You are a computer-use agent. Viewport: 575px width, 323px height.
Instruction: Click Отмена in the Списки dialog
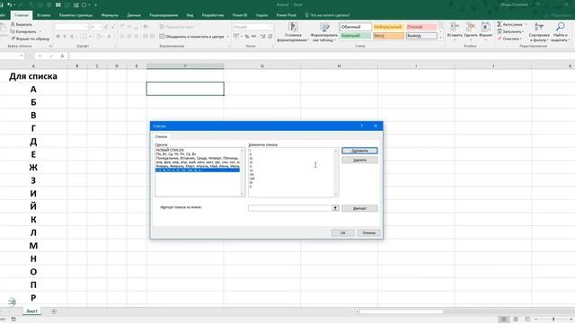click(x=369, y=233)
